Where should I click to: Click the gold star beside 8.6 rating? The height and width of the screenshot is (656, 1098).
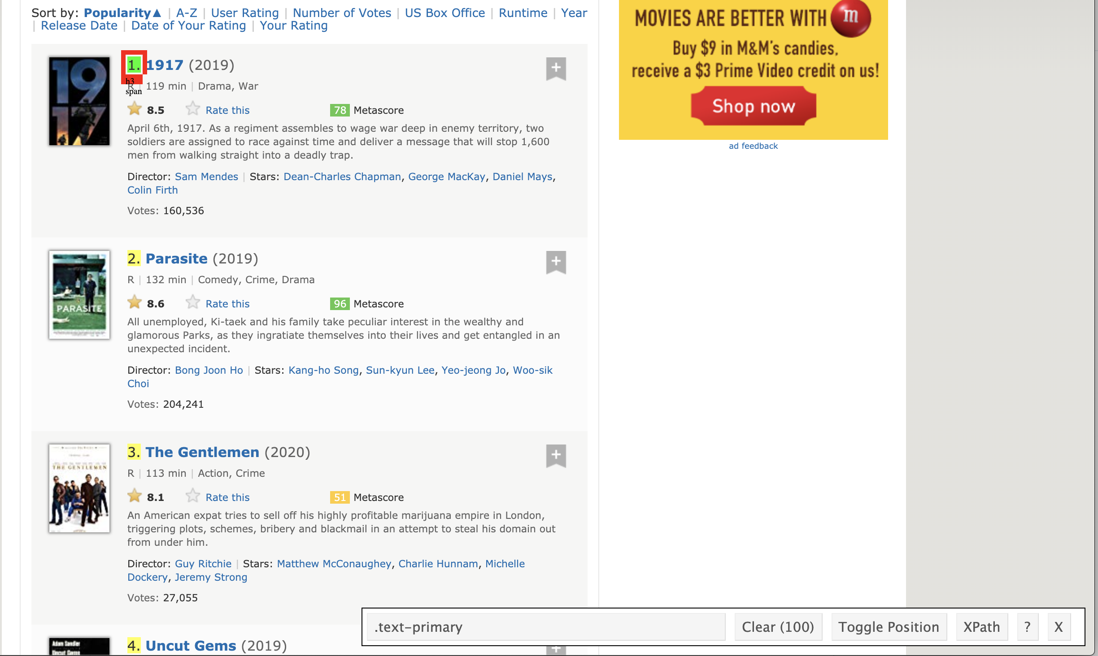click(x=135, y=302)
